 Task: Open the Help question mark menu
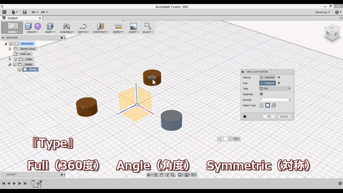(x=338, y=12)
